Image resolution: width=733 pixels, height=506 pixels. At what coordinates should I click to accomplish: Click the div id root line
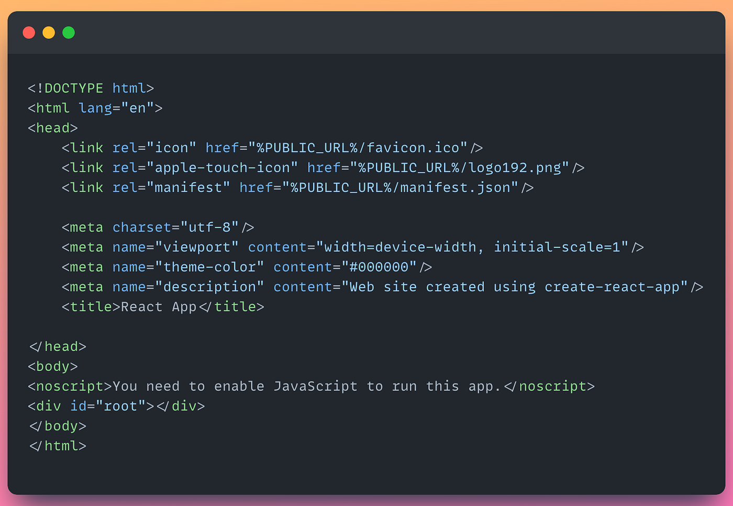116,406
